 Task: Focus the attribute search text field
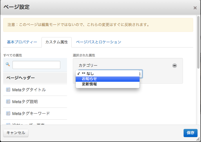tap(36, 65)
